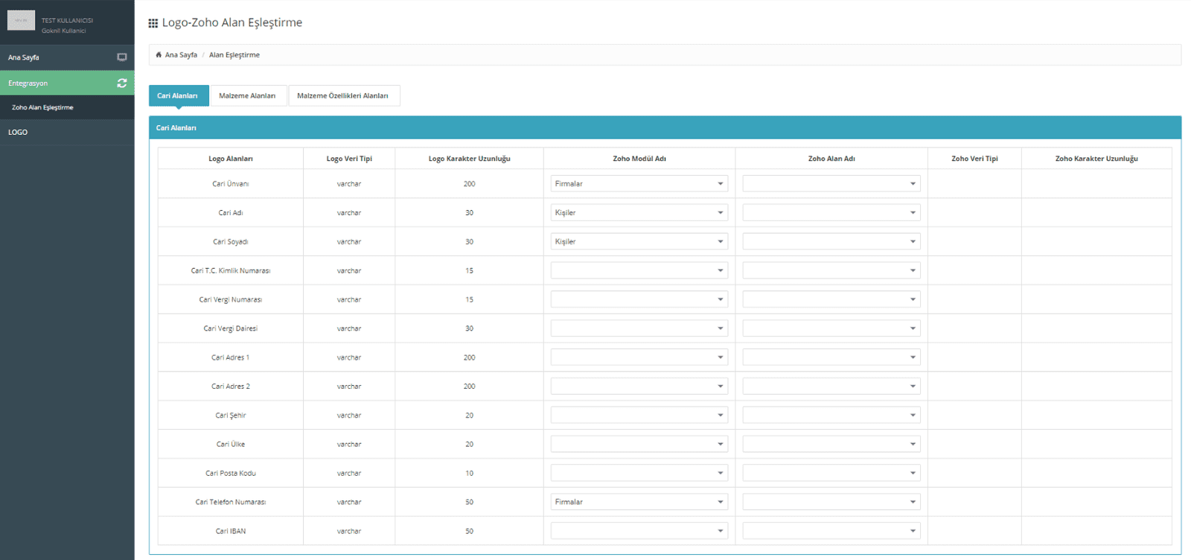The width and height of the screenshot is (1191, 560).
Task: Click the Logo-Zoho Alan Eşleştirme page title
Action: tap(232, 23)
